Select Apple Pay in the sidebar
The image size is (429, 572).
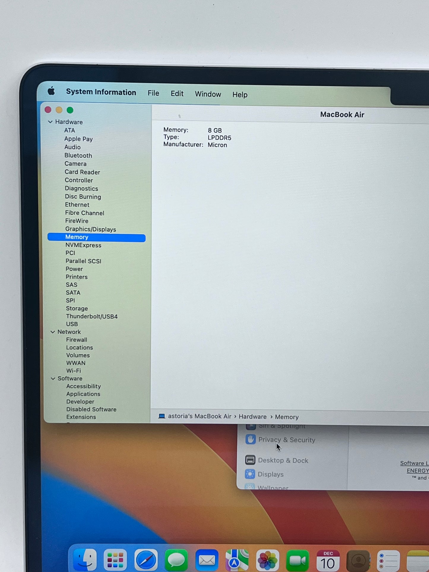click(79, 139)
